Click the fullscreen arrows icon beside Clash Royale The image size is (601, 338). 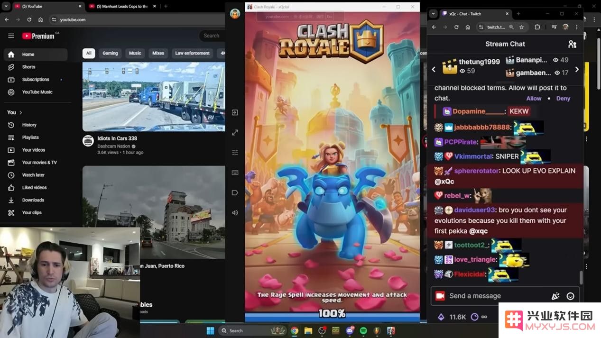point(235,132)
